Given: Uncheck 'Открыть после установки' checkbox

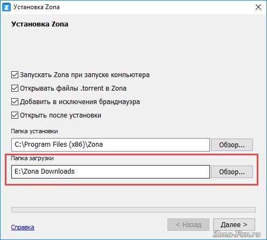Looking at the screenshot, I should (x=15, y=115).
